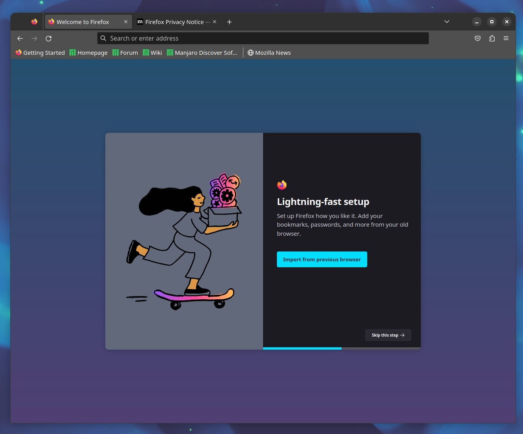This screenshot has width=523, height=434.
Task: Click the back navigation arrow
Action: tap(20, 38)
